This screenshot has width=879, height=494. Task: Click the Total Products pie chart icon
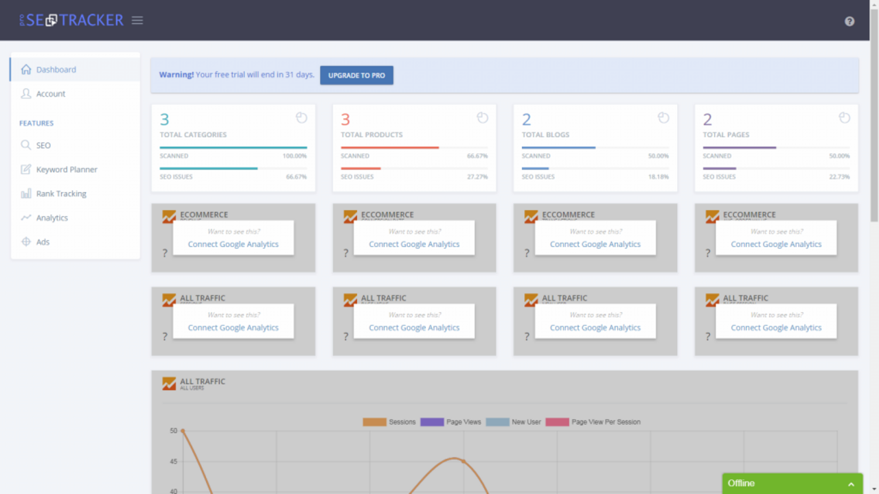[x=482, y=118]
